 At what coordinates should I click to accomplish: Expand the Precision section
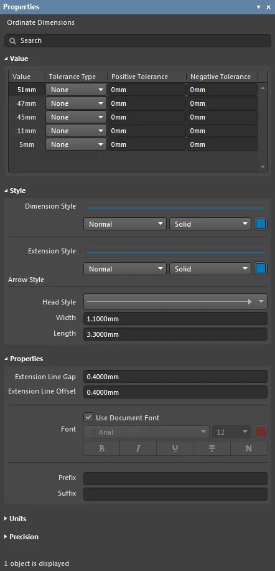6,537
